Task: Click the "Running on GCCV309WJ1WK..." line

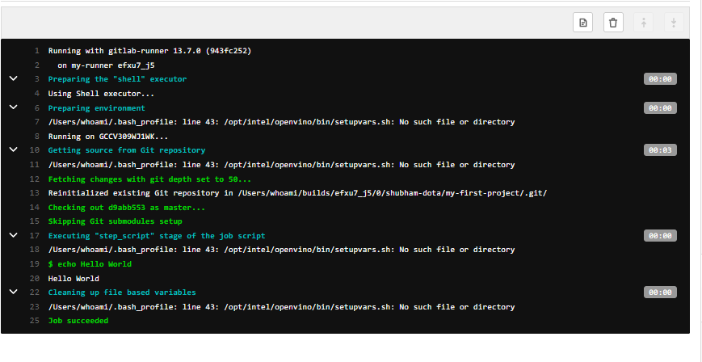Action: point(108,137)
